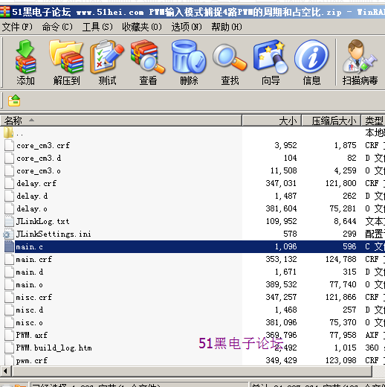Click the packed size value 124,788
This screenshot has width=385, height=387.
[341, 259]
